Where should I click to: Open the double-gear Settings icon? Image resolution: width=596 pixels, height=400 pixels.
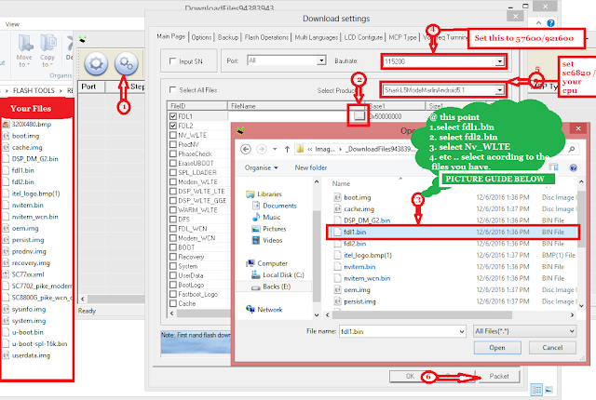(127, 63)
